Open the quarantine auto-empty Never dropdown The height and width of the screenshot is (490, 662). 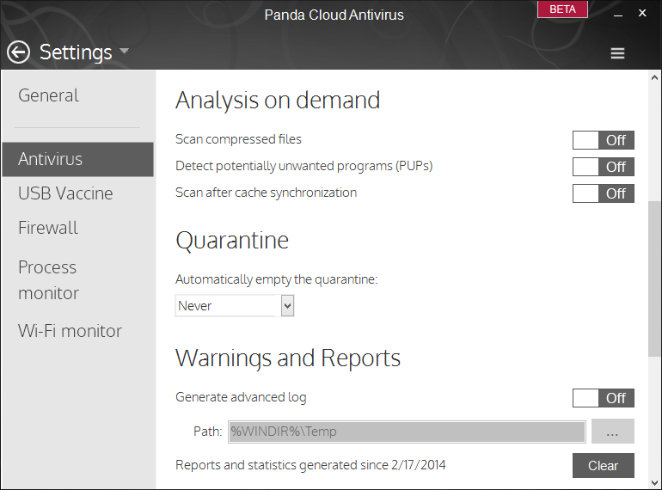click(x=235, y=305)
